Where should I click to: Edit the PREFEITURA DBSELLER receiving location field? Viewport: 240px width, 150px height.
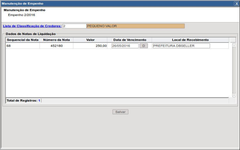pyautogui.click(x=181, y=46)
